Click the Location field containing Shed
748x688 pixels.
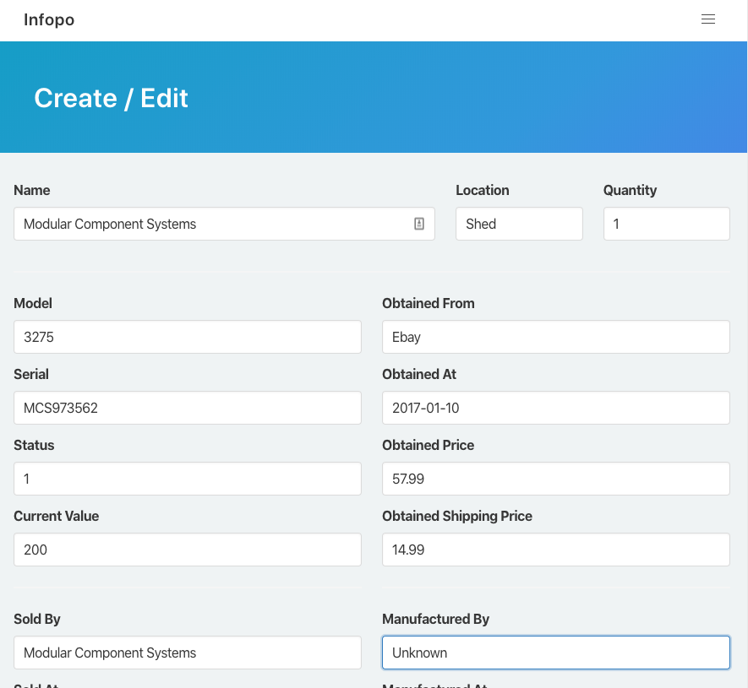pyautogui.click(x=518, y=224)
